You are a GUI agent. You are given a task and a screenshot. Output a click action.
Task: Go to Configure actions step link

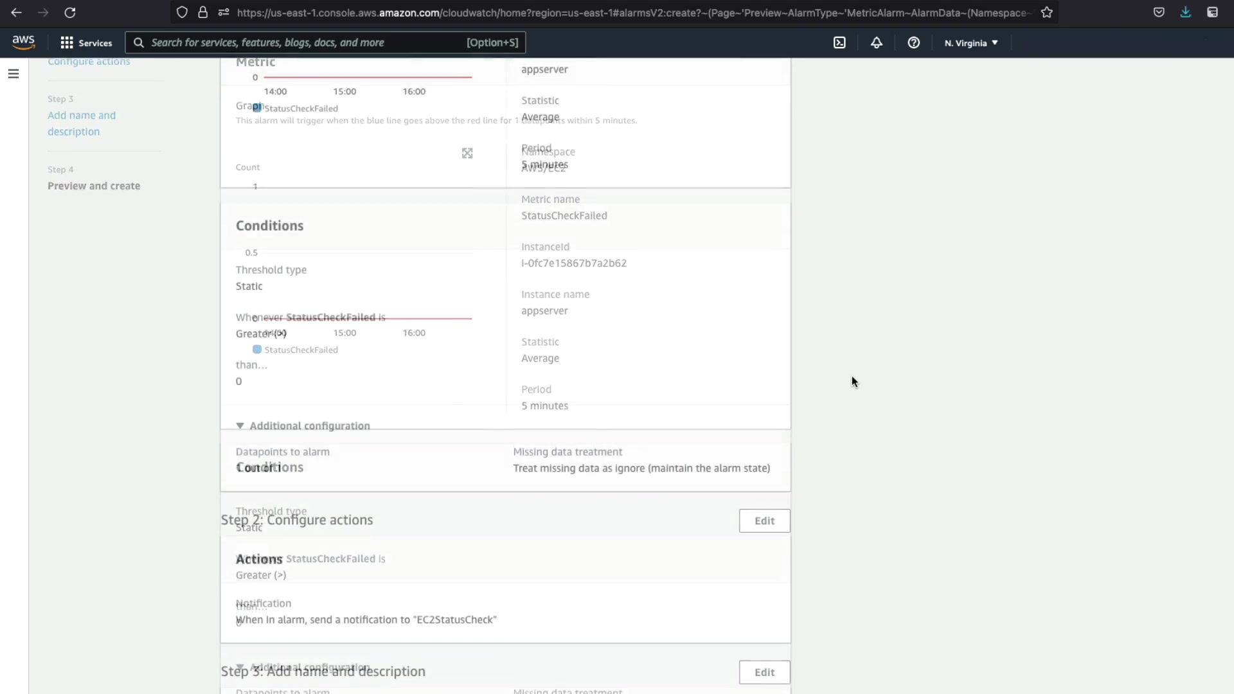tap(89, 62)
